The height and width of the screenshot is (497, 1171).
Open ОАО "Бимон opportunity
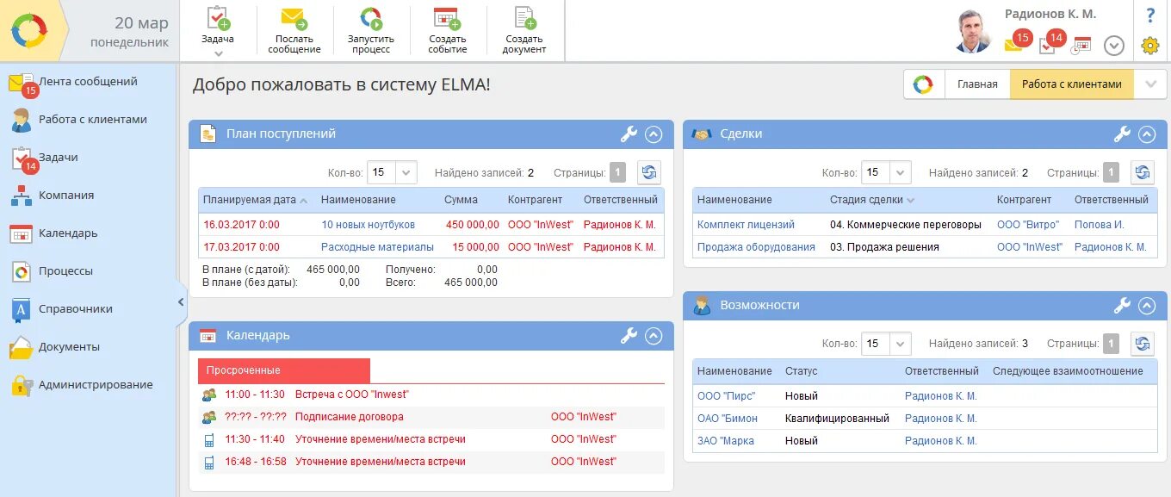(x=728, y=419)
